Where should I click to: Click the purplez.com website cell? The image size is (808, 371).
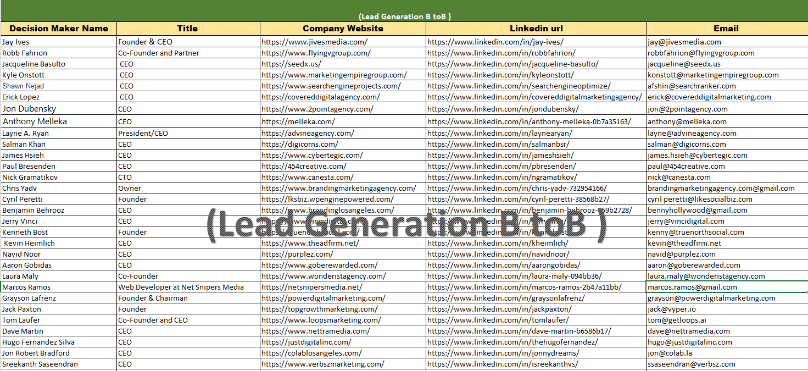pos(343,254)
